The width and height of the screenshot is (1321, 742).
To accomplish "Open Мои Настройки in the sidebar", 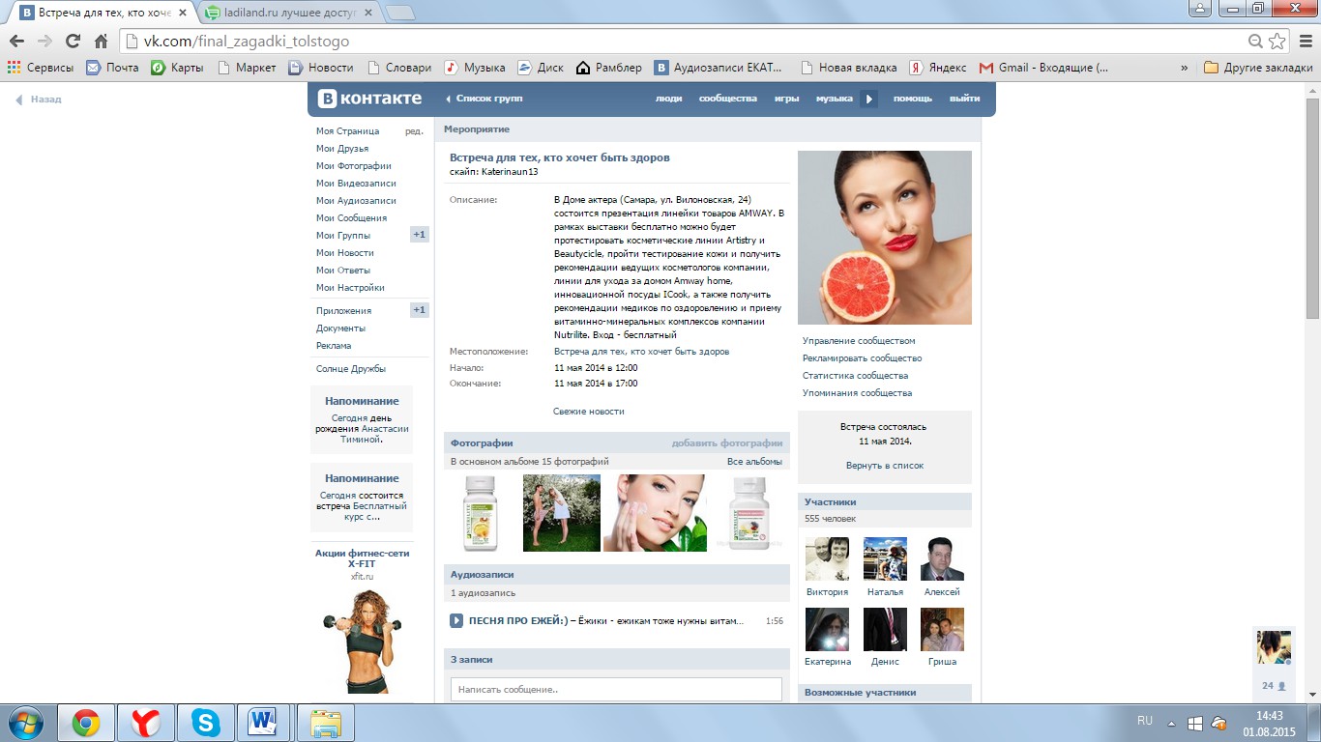I will [350, 288].
